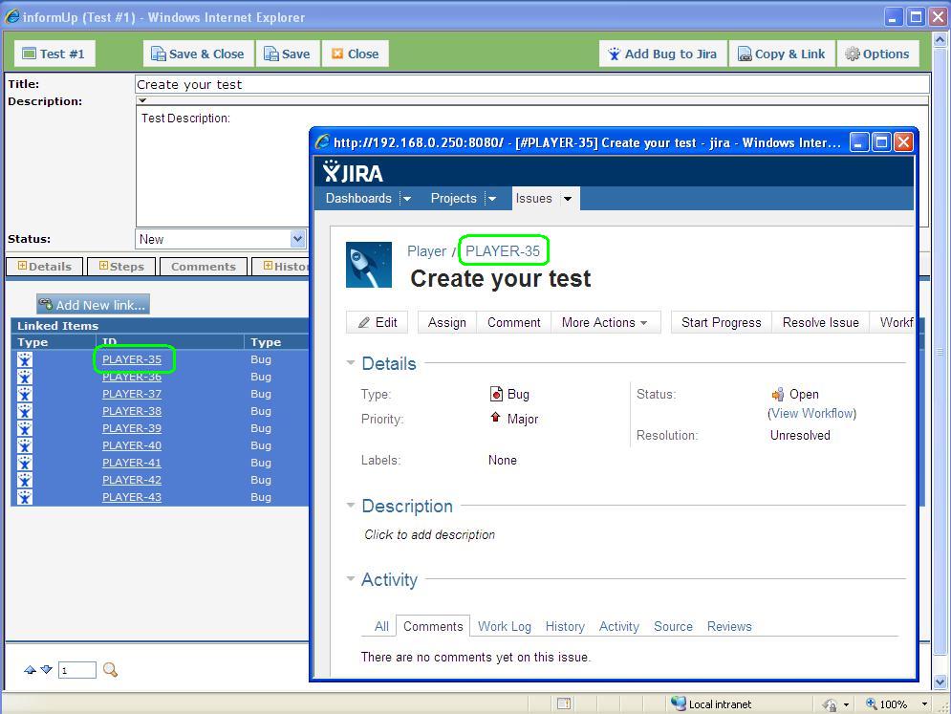Click the Player project breadcrumb link

click(x=426, y=251)
